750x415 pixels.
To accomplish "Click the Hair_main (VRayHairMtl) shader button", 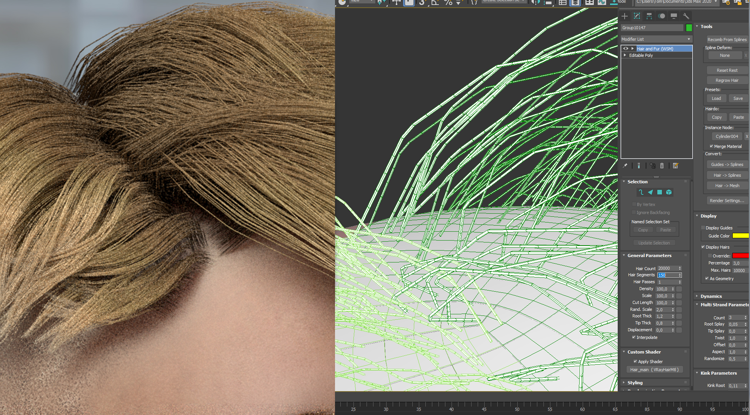I will (x=655, y=370).
